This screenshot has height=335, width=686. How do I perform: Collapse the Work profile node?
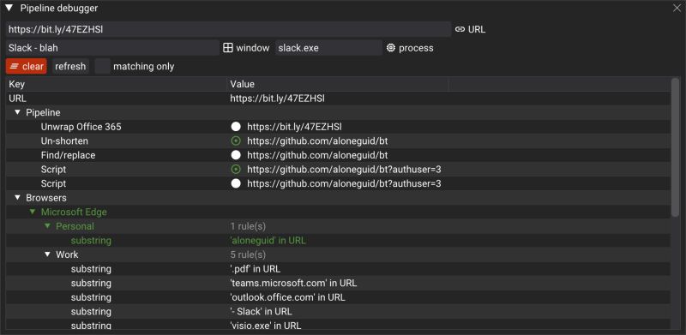click(x=47, y=254)
